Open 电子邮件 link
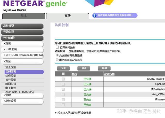Viewport: 165px width, 118px height. pyautogui.click(x=11, y=88)
